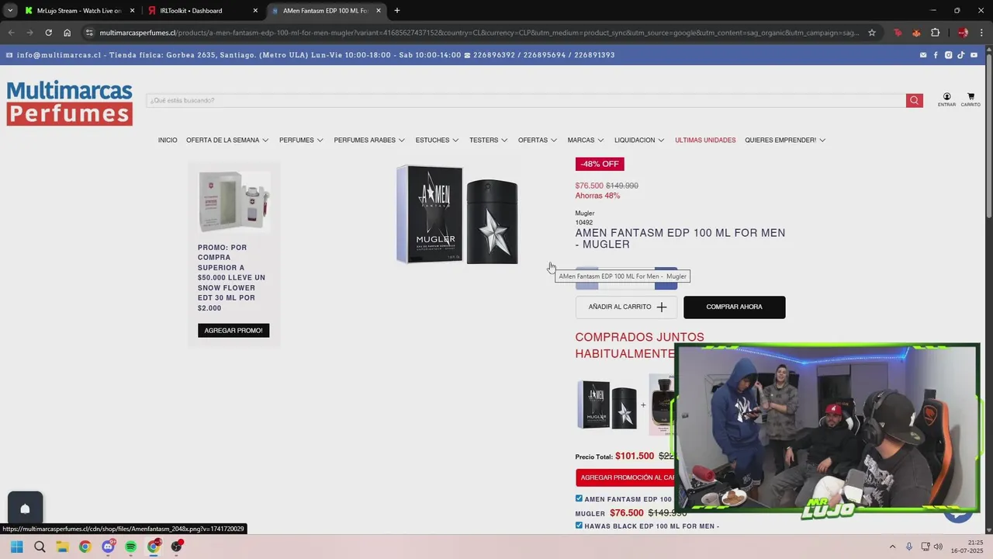The height and width of the screenshot is (559, 993).
Task: Bookmark this page with the star icon
Action: tap(872, 33)
